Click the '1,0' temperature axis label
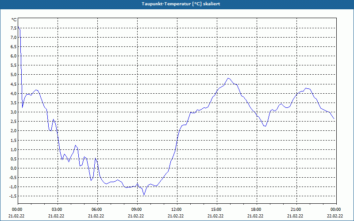Viewport: 354px width, 221px height. click(x=14, y=149)
